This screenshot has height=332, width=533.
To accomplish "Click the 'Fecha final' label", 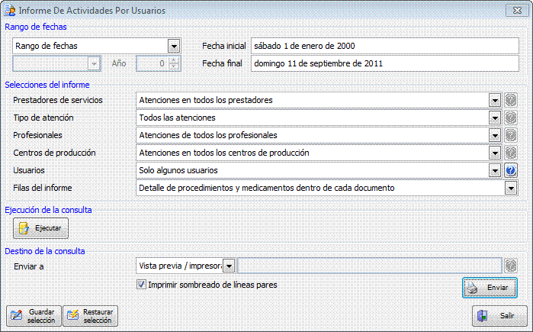I will pos(222,63).
